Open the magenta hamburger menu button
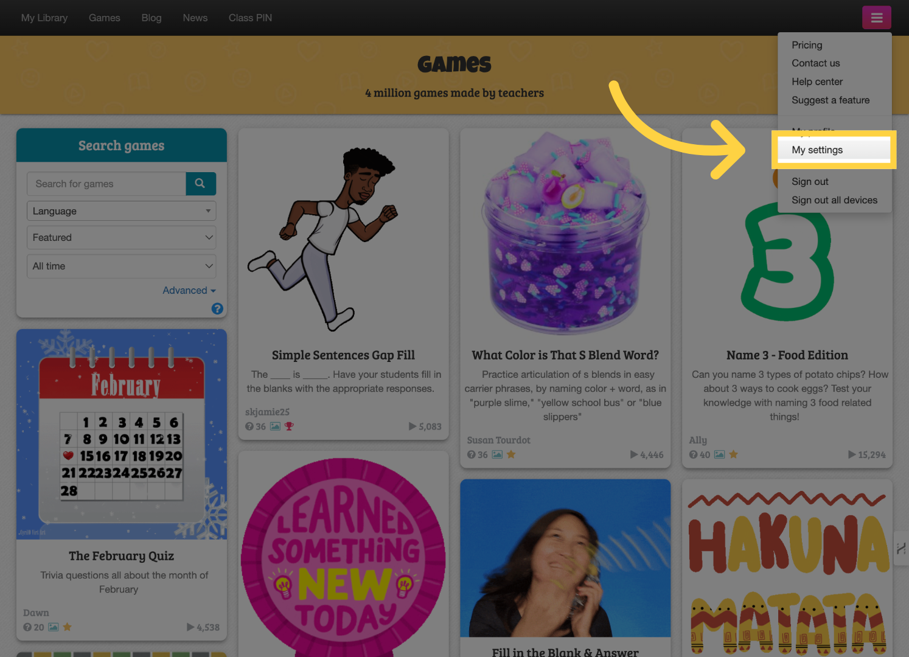Viewport: 909px width, 657px height. pyautogui.click(x=876, y=18)
